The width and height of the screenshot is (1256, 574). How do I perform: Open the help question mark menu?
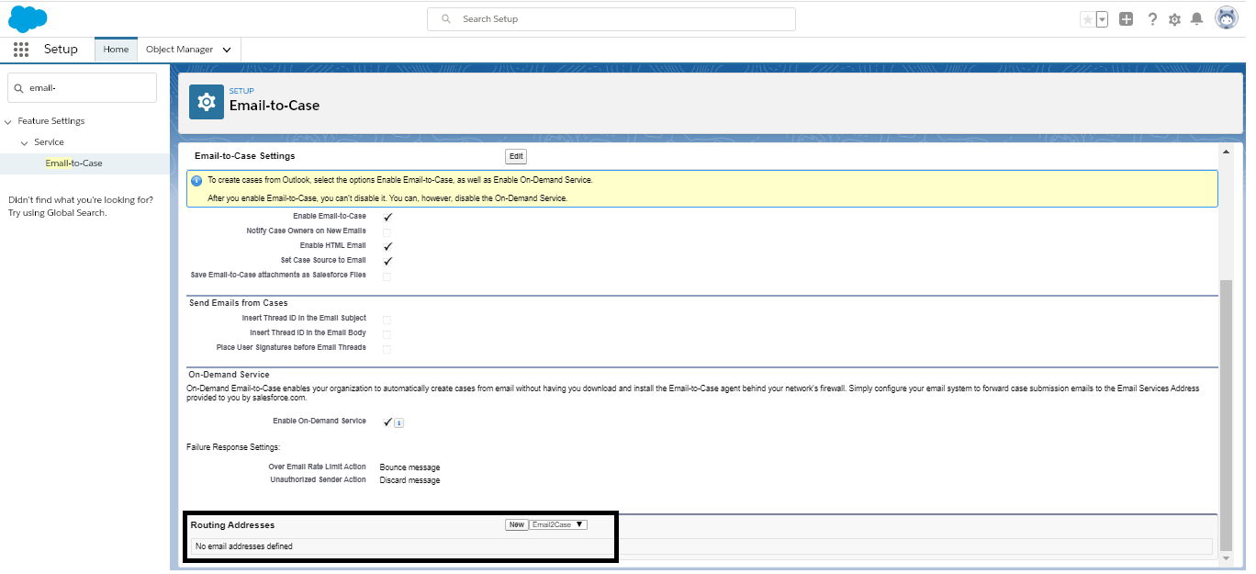point(1152,19)
